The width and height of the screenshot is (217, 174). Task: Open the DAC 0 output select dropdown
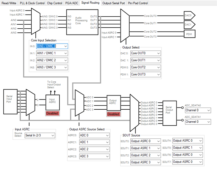[x=145, y=53]
